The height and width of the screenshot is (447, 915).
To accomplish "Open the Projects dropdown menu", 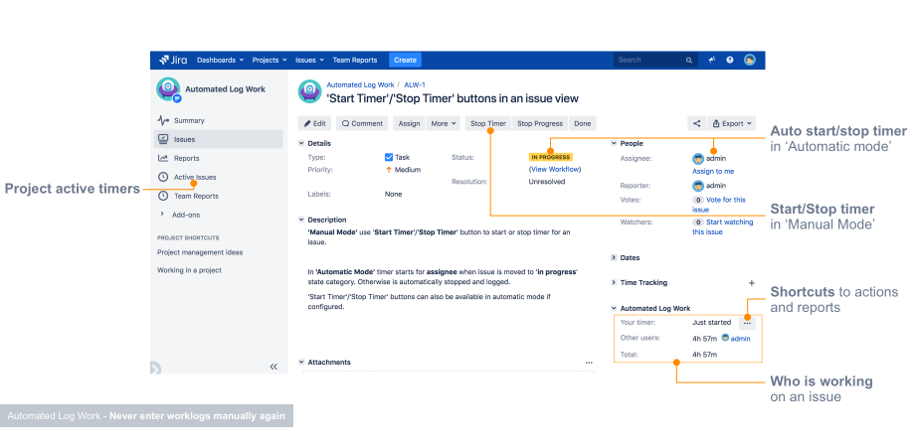I will (270, 60).
